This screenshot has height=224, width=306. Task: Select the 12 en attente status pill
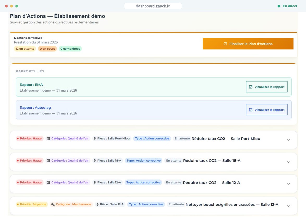25,49
